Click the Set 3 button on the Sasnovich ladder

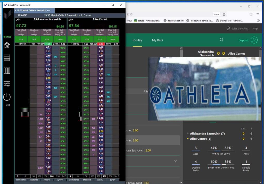coord(64,176)
